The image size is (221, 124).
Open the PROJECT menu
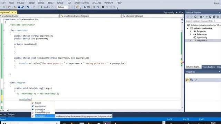pos(21,3)
